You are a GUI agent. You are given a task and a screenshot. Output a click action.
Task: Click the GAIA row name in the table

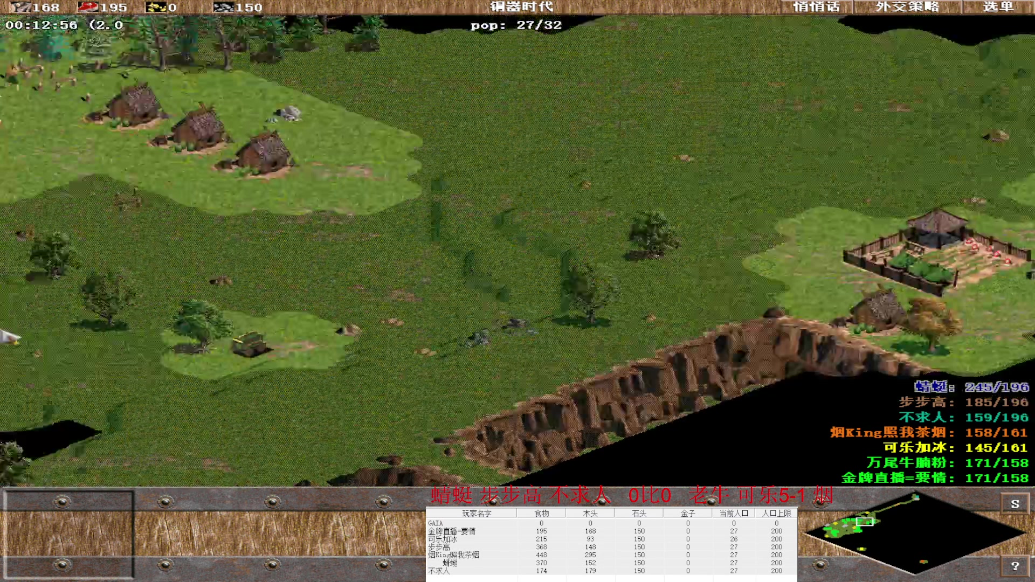[x=435, y=523]
